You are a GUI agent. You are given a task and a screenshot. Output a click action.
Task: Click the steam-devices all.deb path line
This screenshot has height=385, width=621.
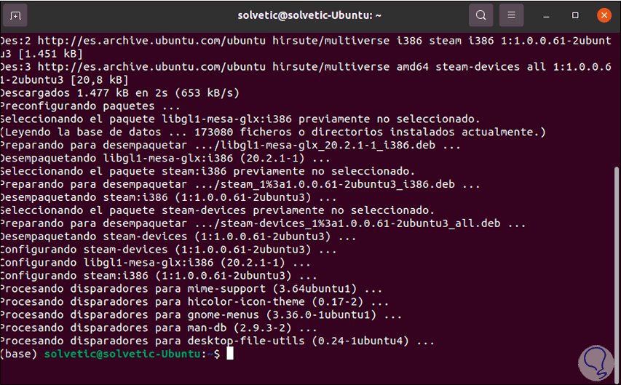click(x=263, y=223)
